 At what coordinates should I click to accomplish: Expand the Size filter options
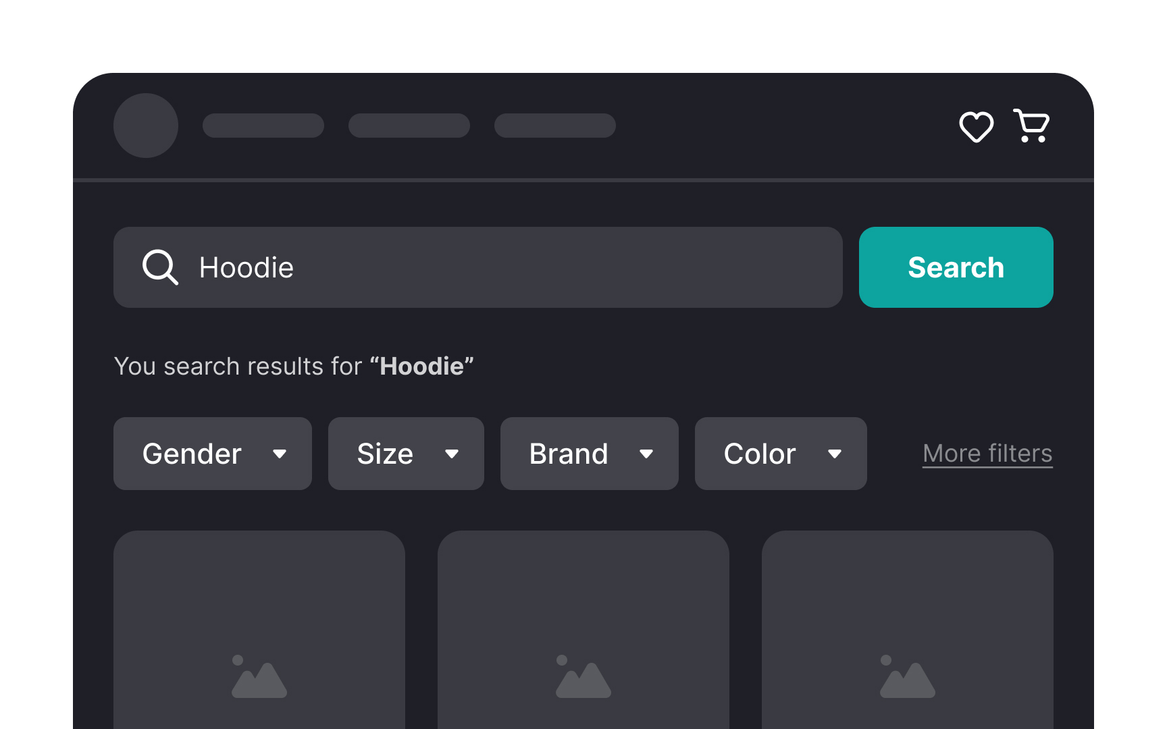(x=405, y=454)
